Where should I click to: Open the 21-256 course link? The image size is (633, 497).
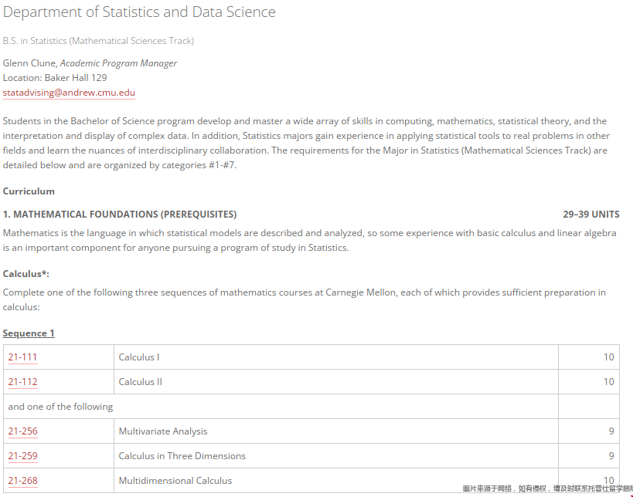[x=22, y=431]
